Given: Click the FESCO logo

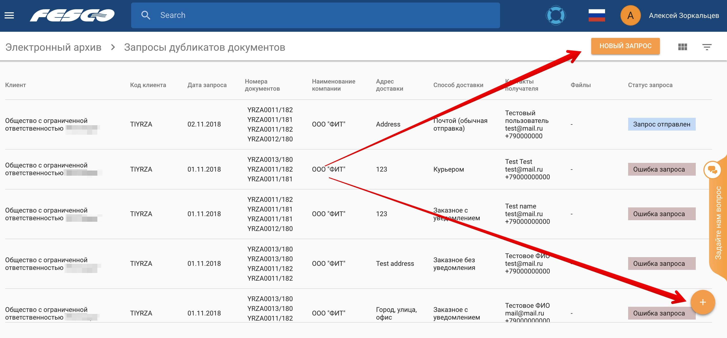Looking at the screenshot, I should point(72,15).
